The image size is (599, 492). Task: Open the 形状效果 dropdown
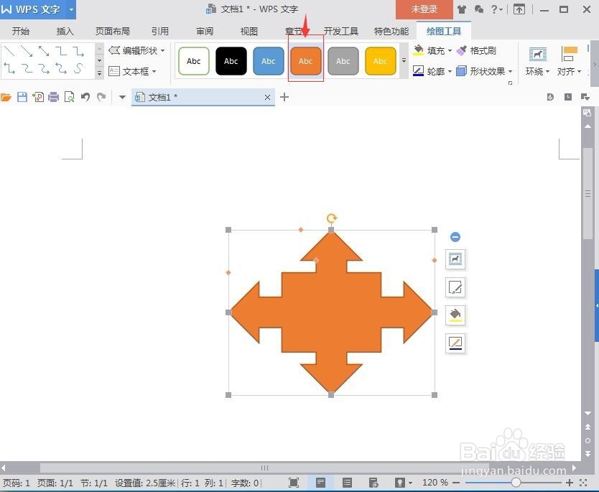(484, 71)
